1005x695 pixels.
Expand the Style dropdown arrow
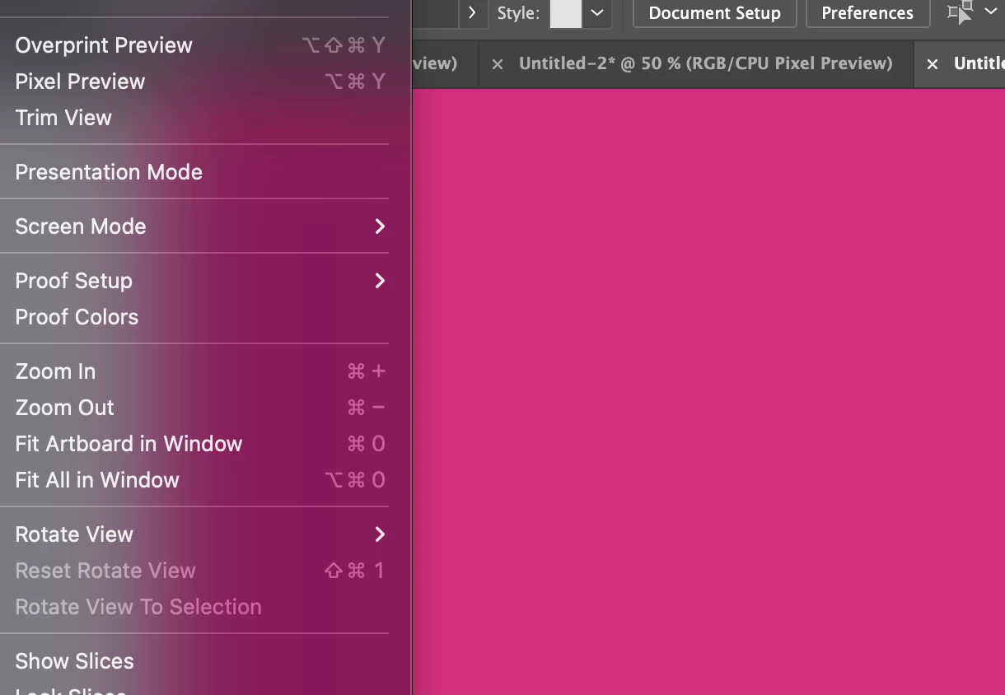[x=598, y=13]
